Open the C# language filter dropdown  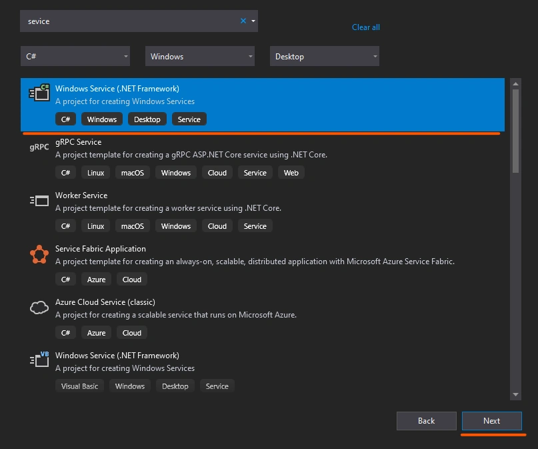[x=75, y=56]
